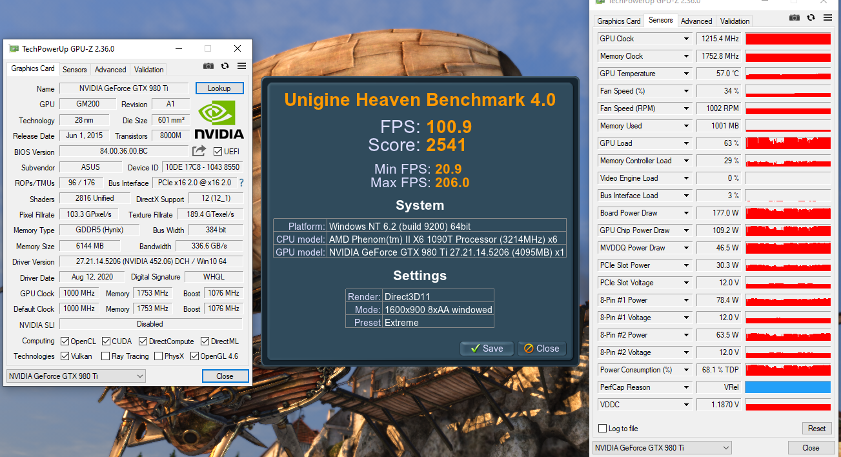Click Bus Interface question mark icon
This screenshot has height=457, width=841.
click(241, 183)
